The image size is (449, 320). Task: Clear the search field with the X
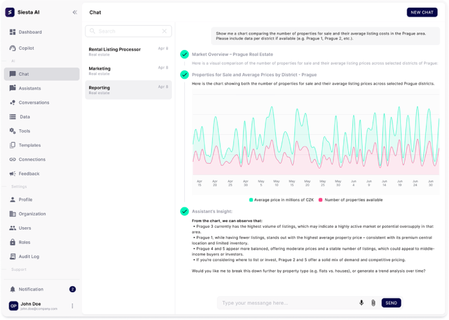pos(164,31)
